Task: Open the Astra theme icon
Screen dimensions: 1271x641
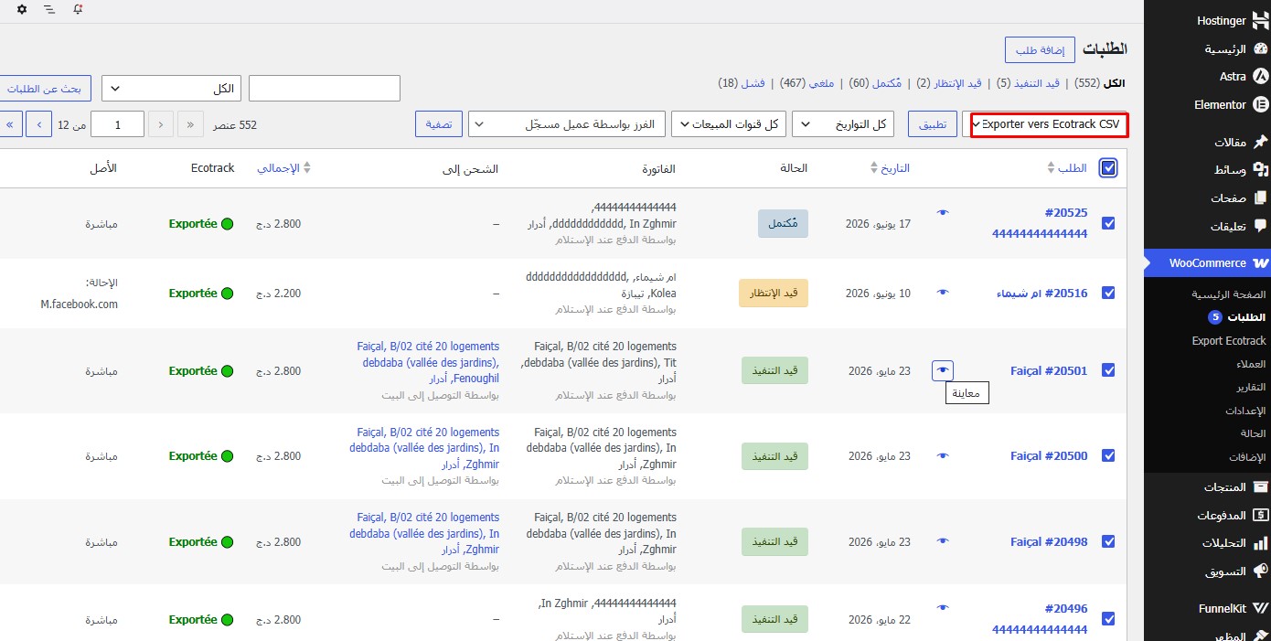Action: (x=1260, y=76)
